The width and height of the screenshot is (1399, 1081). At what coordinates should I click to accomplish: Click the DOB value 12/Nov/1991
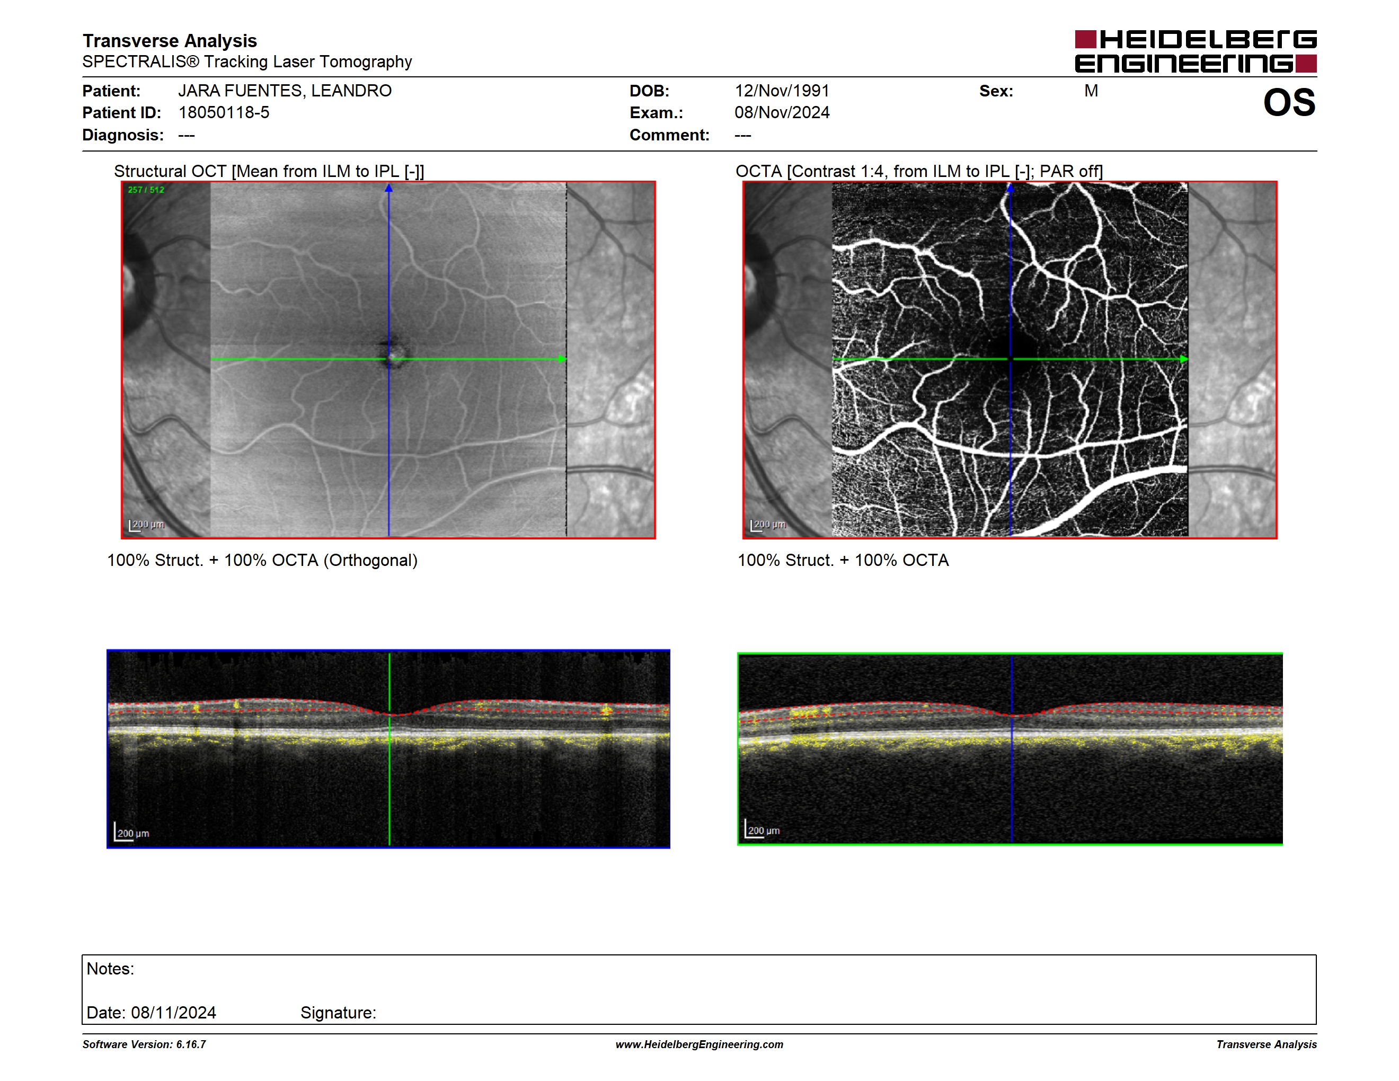(782, 91)
